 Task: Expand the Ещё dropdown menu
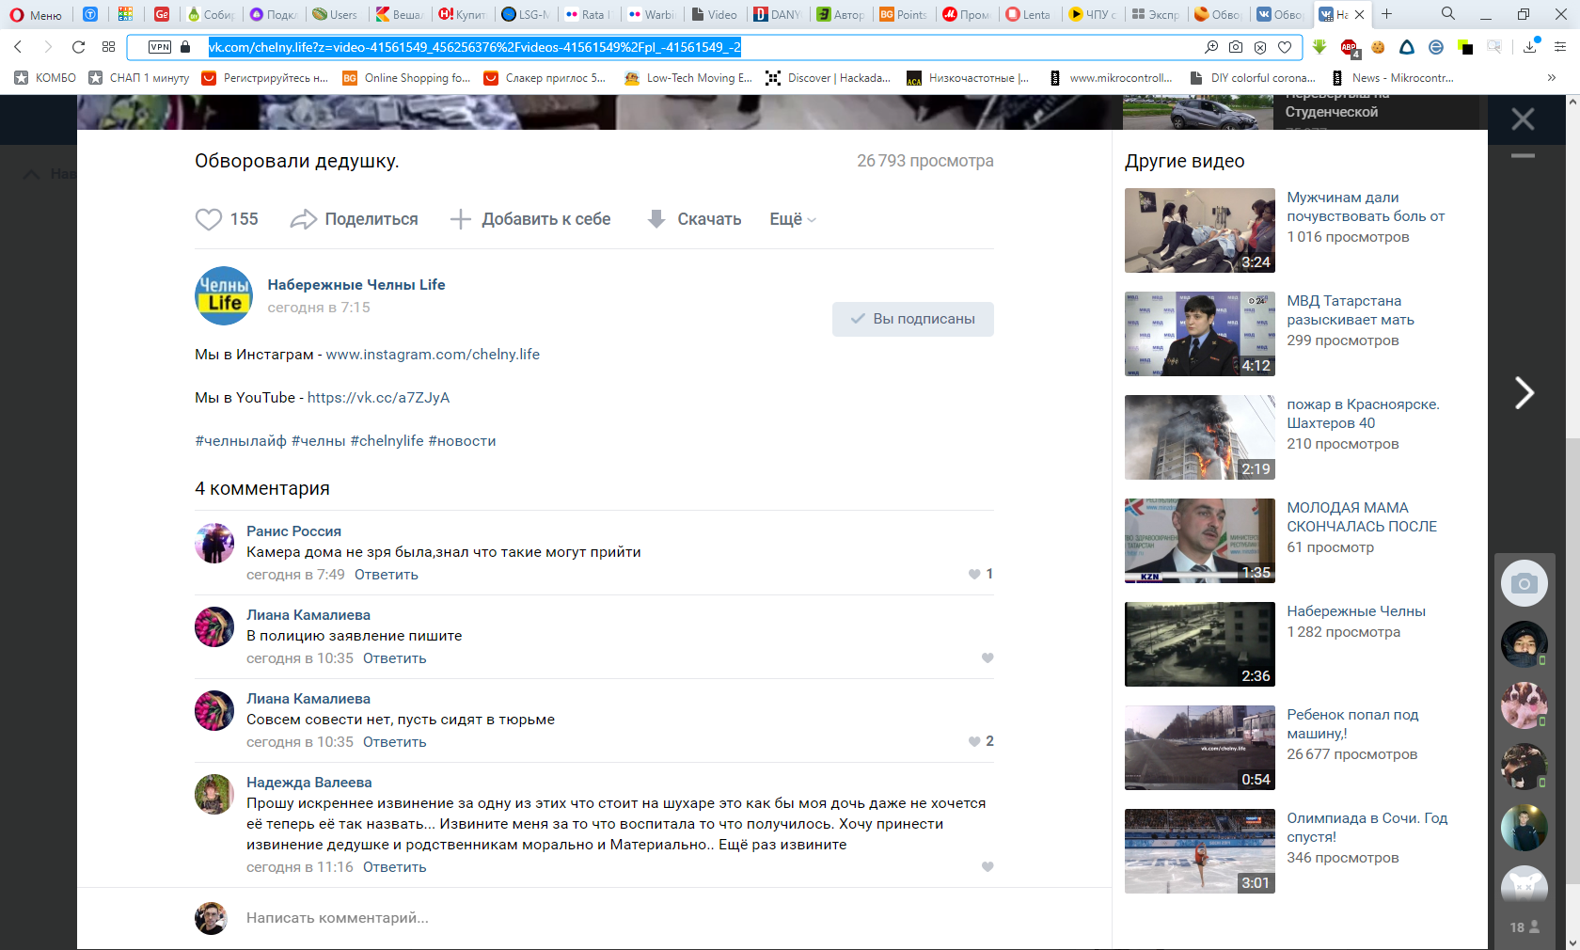(x=792, y=219)
